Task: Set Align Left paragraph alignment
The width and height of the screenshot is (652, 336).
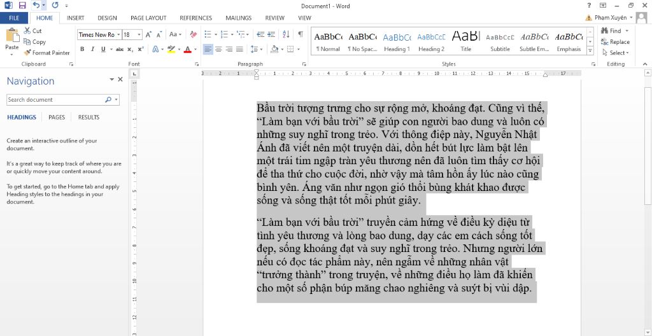Action: point(208,49)
